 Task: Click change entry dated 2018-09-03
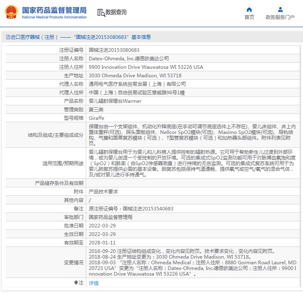193,268
